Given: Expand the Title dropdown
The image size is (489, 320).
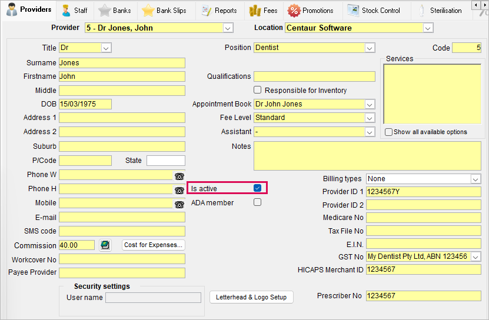Looking at the screenshot, I should click(x=106, y=48).
